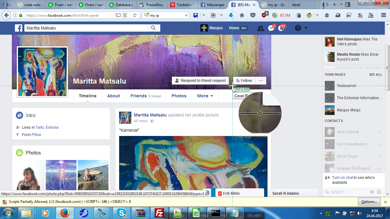Click the Margus profile link in header
390x219 pixels.
(x=212, y=28)
